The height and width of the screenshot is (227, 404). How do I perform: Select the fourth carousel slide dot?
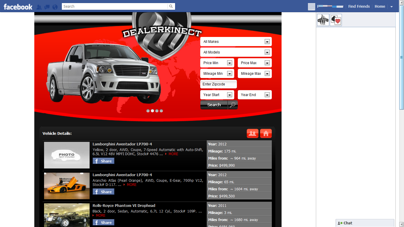pyautogui.click(x=161, y=111)
